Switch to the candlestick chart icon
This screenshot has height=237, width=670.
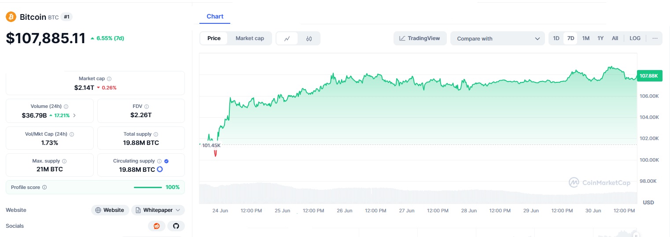pos(309,39)
